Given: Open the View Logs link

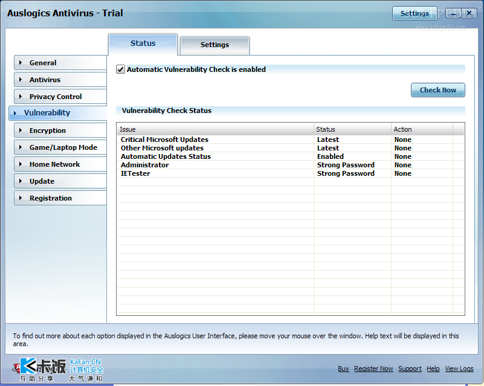Looking at the screenshot, I should [x=459, y=368].
